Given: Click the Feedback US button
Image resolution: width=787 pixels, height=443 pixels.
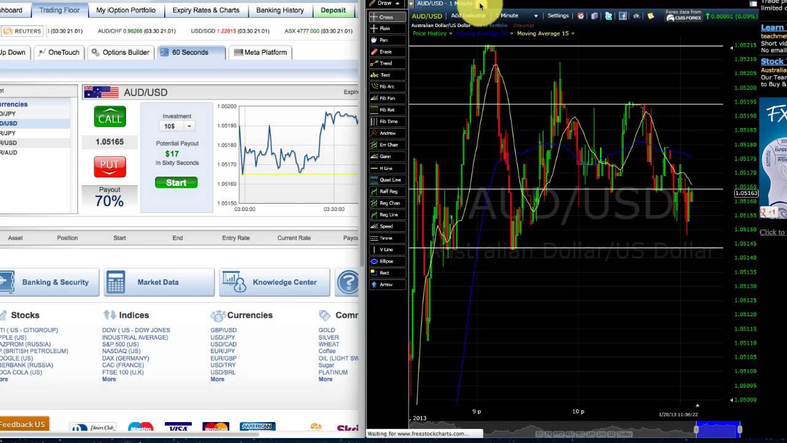Looking at the screenshot, I should (24, 425).
